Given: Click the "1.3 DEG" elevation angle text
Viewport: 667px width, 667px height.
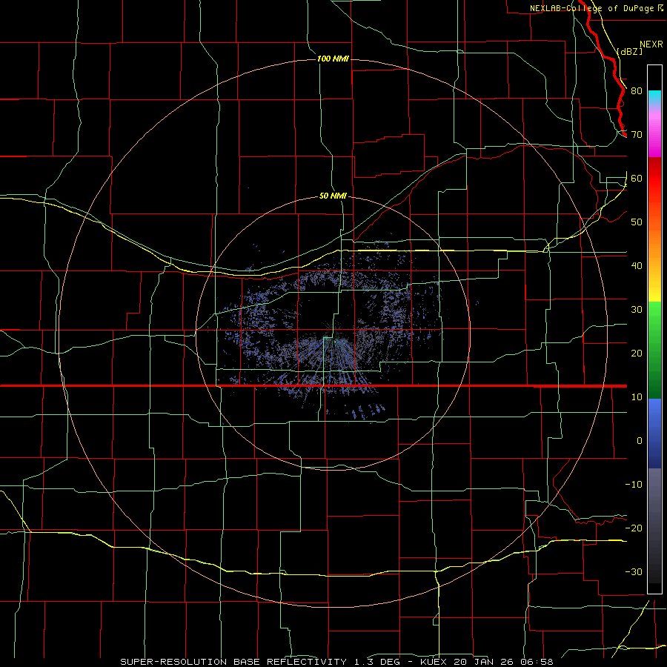Looking at the screenshot, I should 377,662.
